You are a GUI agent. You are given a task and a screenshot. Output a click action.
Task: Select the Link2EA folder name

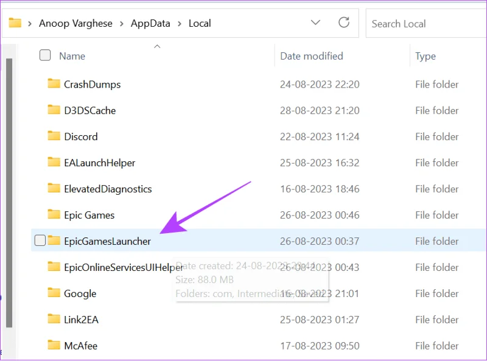click(81, 320)
